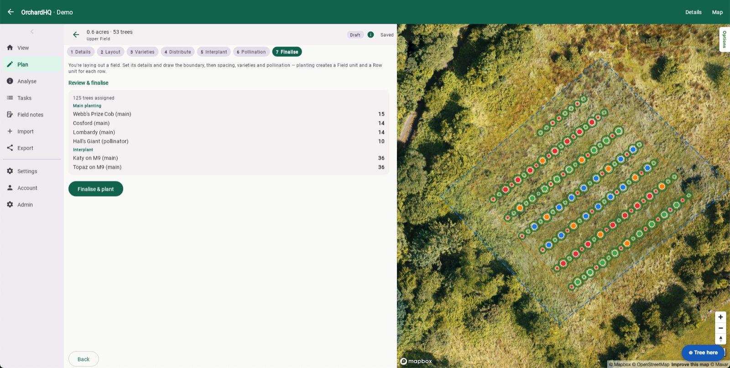730x368 pixels.
Task: Click the Export share icon
Action: tap(10, 148)
